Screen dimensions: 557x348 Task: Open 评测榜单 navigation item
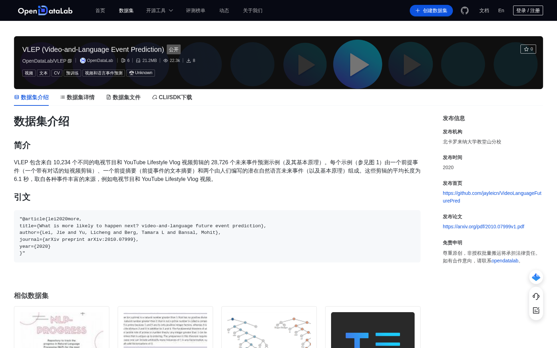196,10
